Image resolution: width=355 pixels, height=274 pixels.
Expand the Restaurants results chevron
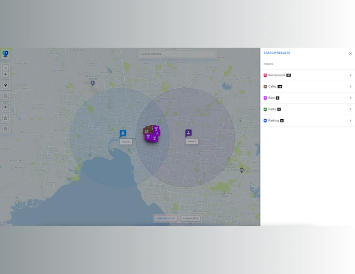(x=350, y=75)
